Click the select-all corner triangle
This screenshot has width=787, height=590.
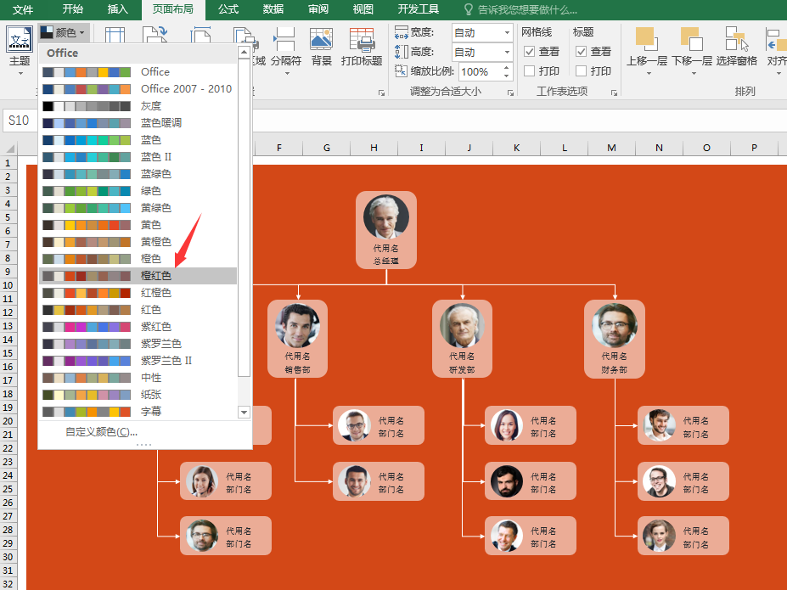pos(10,148)
